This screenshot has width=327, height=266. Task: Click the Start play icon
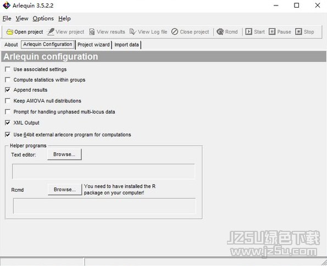click(248, 32)
